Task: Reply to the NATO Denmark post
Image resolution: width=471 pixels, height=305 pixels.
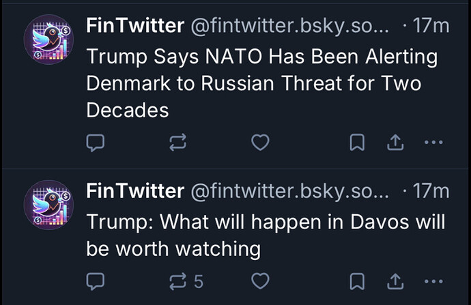Action: [96, 143]
